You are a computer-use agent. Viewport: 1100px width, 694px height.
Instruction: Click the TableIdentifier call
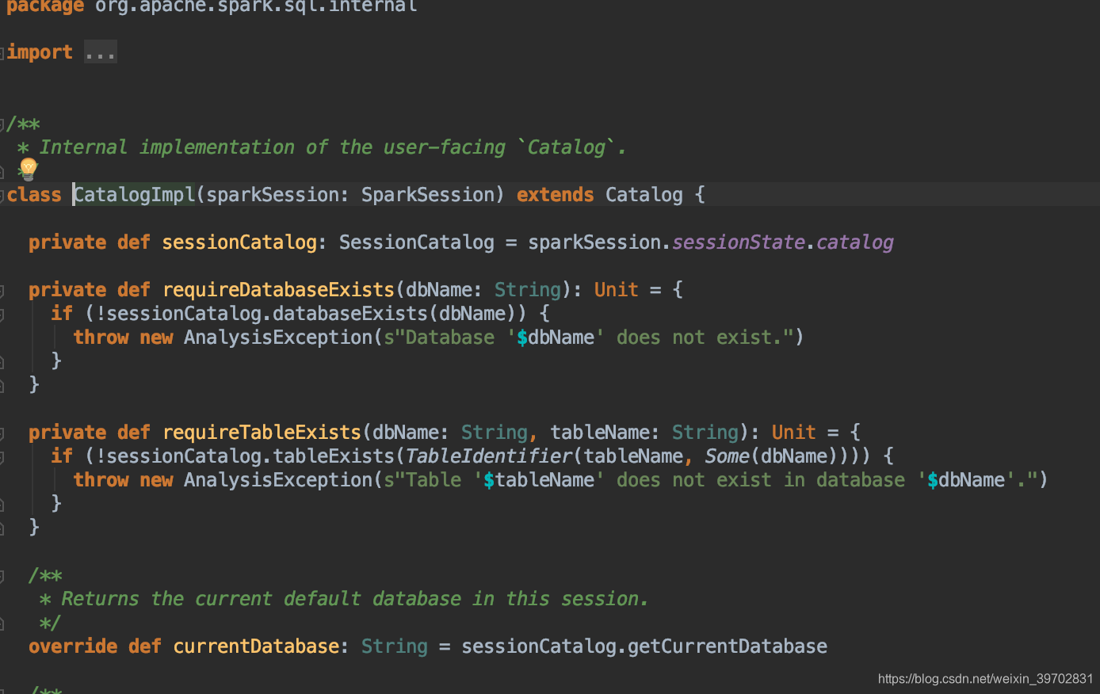(489, 456)
